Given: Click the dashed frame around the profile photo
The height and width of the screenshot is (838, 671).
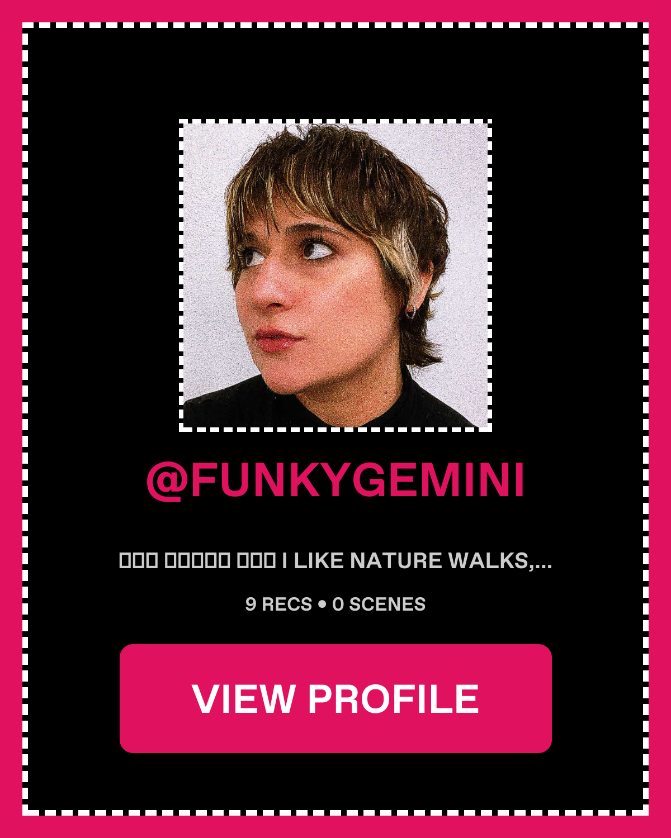Looking at the screenshot, I should coord(335,121).
